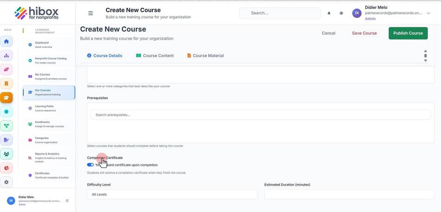
Task: Click the home icon in main sidebar
Action: [6, 42]
